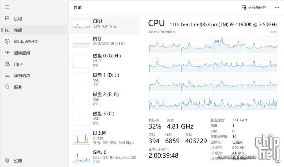This screenshot has height=167, width=284.
Task: Click the 内核 label
Action: tap(214, 131)
